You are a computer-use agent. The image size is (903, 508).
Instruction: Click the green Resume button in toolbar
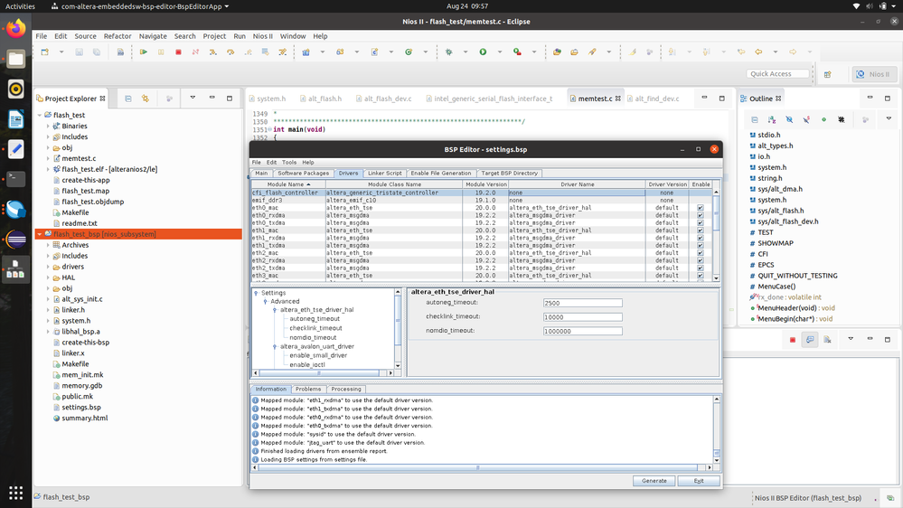click(x=143, y=52)
